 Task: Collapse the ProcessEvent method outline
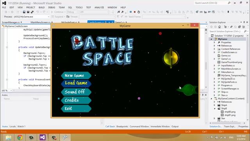coord(7,80)
